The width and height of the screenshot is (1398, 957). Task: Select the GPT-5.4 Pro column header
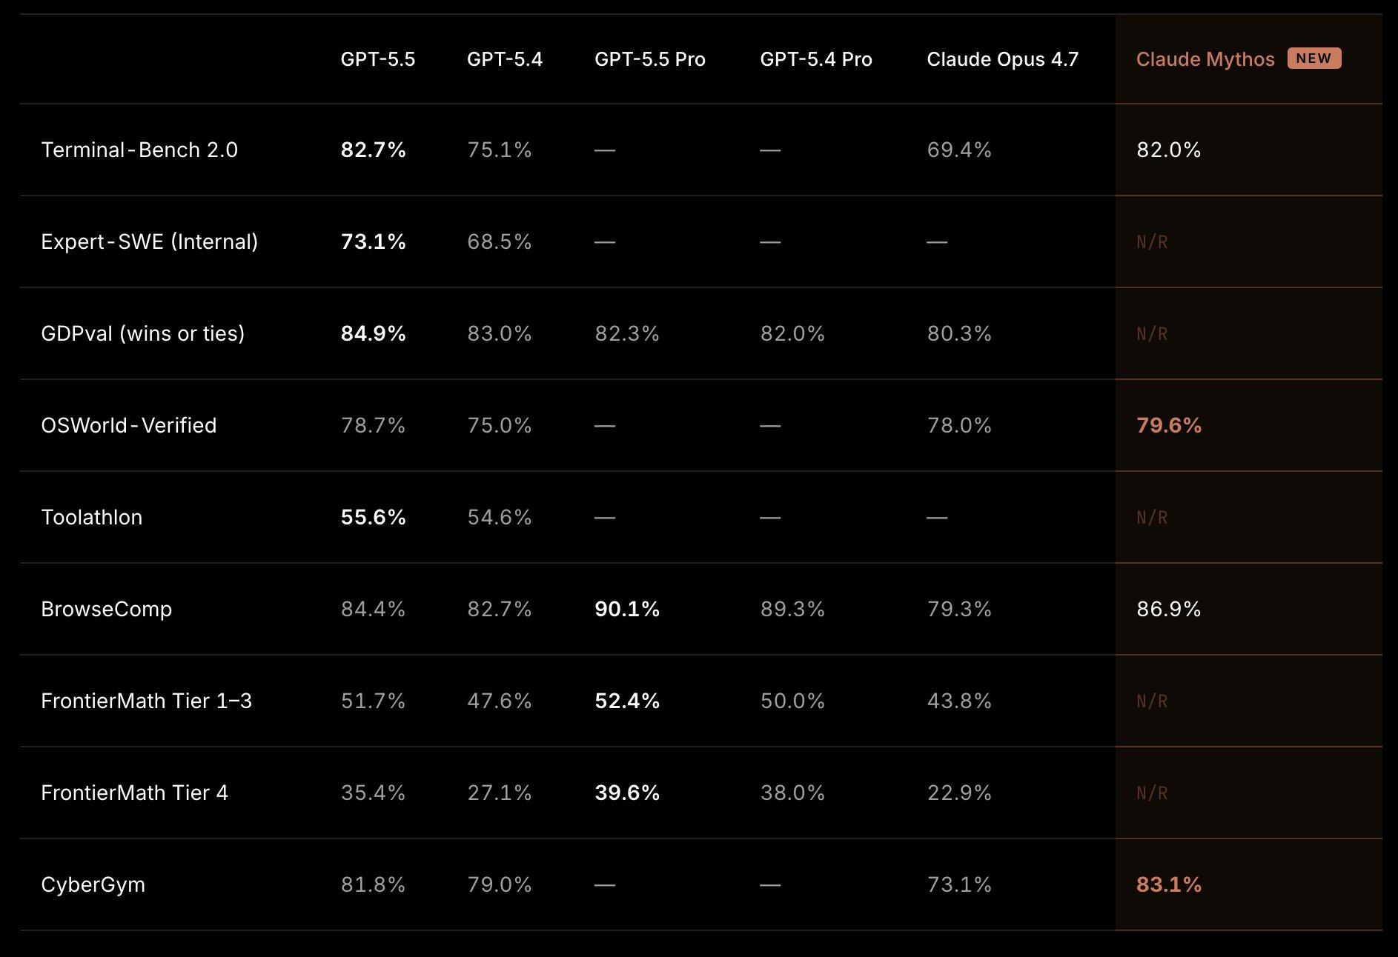815,59
